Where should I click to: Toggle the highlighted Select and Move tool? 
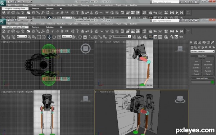(x=49, y=37)
